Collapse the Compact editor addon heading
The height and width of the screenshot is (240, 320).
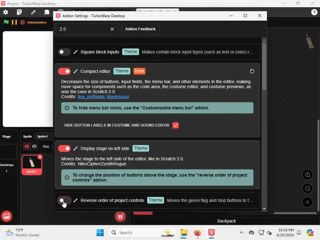(95, 71)
